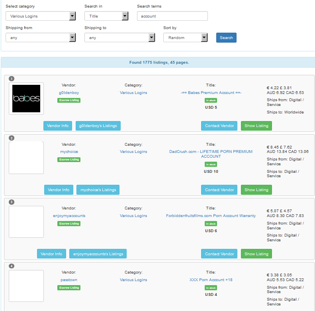315x311 pixels.
Task: Click Escrow Listing badge under passtown
Action: coord(69,288)
